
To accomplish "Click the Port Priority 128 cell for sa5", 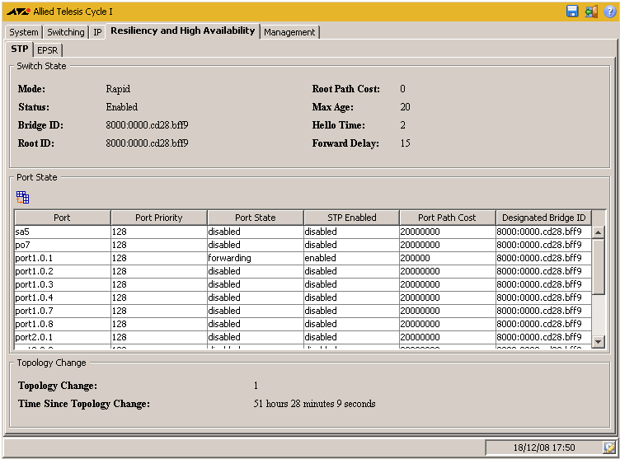I will click(158, 232).
